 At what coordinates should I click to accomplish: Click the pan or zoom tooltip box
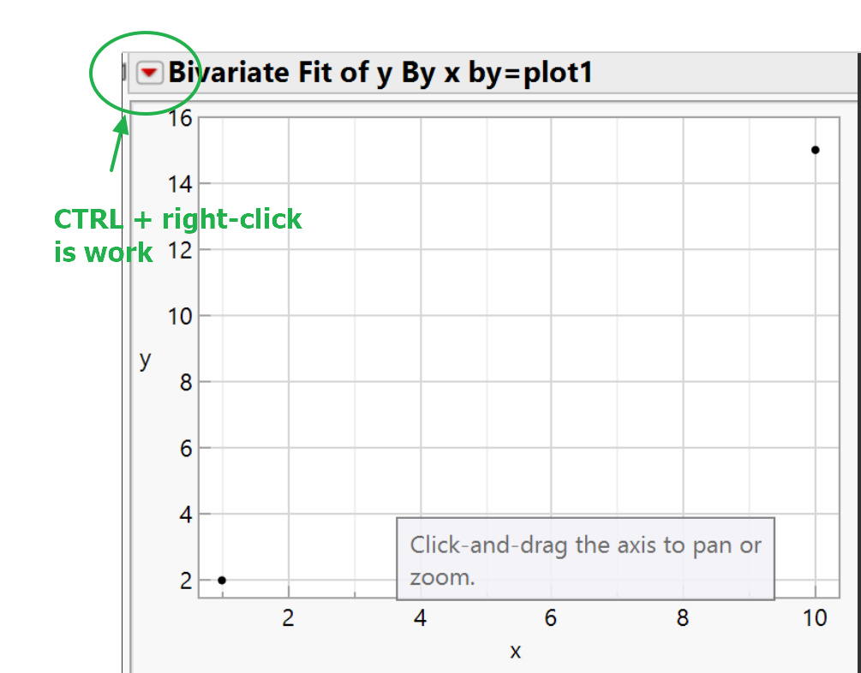[585, 559]
